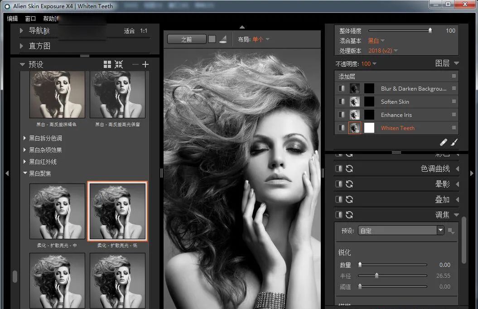The width and height of the screenshot is (478, 309).
Task: Click the 半径 radius slider handle
Action: (x=377, y=275)
